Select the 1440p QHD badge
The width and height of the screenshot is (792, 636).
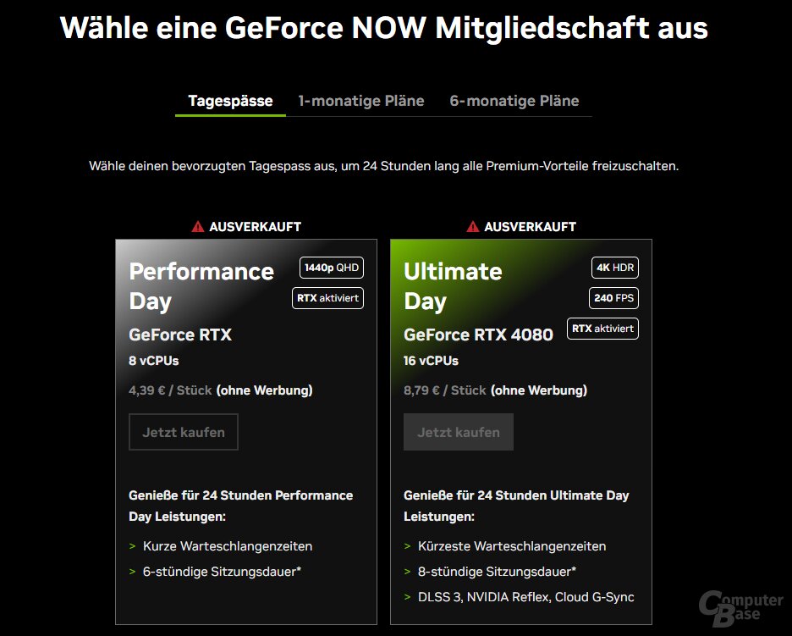click(332, 268)
